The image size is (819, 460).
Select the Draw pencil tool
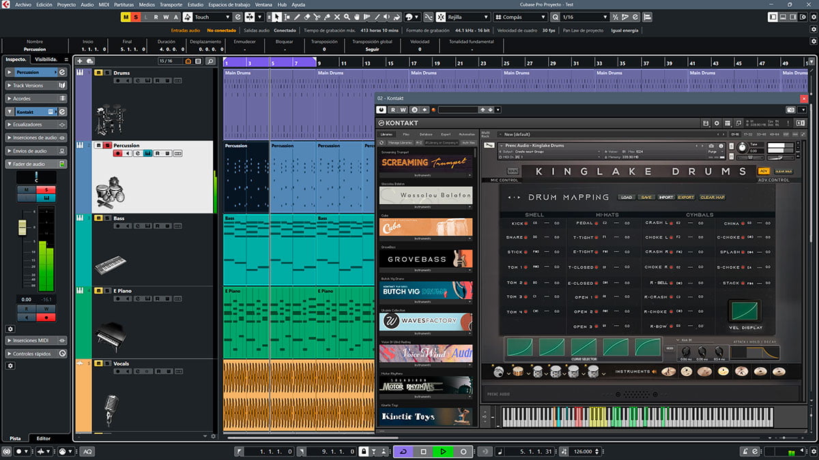(297, 16)
